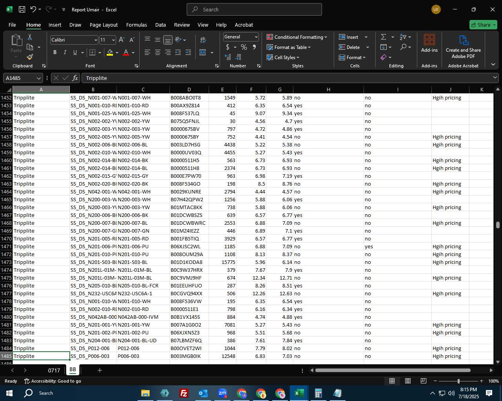Viewport: 502px width, 401px height.
Task: Switch to the Insert ribbon tab
Action: click(x=55, y=25)
